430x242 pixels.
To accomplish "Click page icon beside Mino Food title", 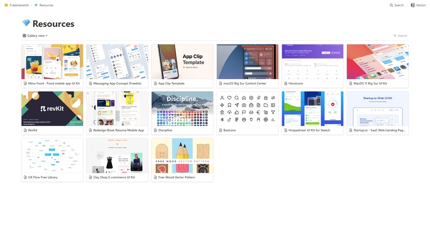I will (25, 83).
